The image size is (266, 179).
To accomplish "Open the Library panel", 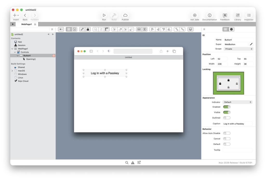I will click(237, 16).
